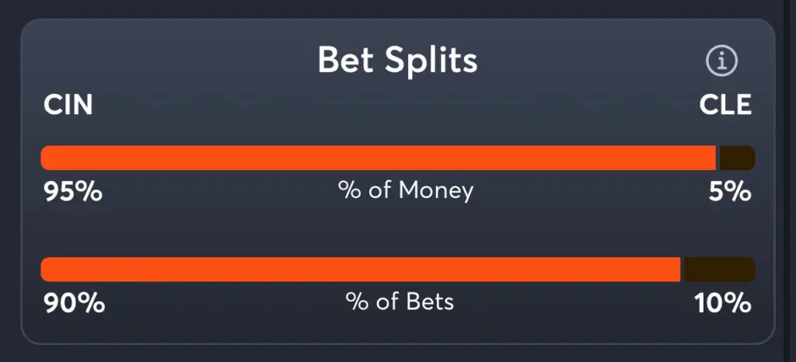Click the right rounded end of bets bar
The height and width of the screenshot is (362, 796).
point(750,270)
